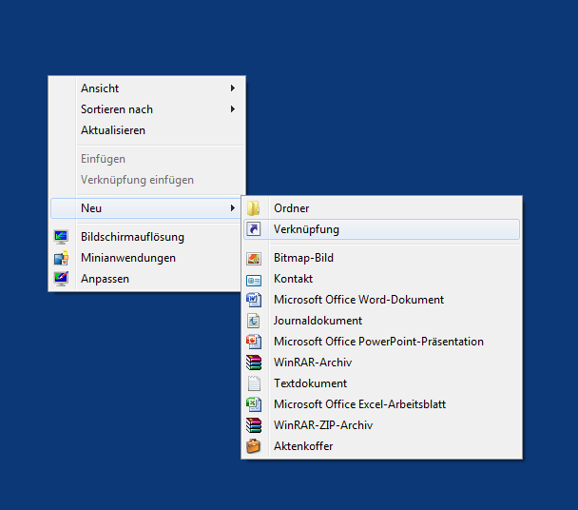The width and height of the screenshot is (578, 510).
Task: Create a Microsoft Office PowerPoint-Präsentation
Action: tap(377, 342)
